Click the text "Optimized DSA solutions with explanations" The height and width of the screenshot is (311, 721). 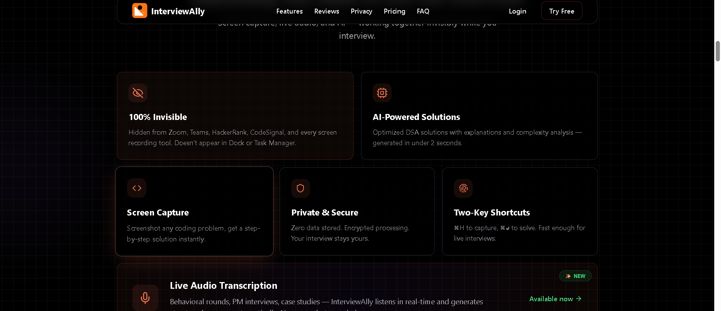[x=437, y=132]
